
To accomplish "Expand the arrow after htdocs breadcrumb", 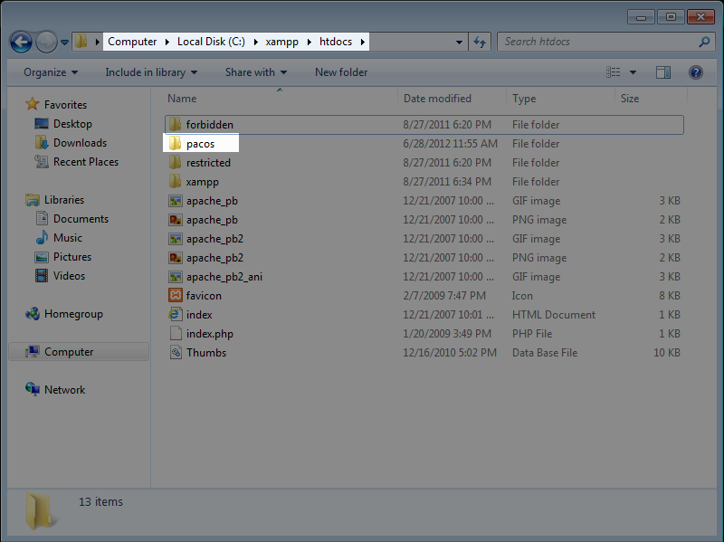I will point(363,42).
